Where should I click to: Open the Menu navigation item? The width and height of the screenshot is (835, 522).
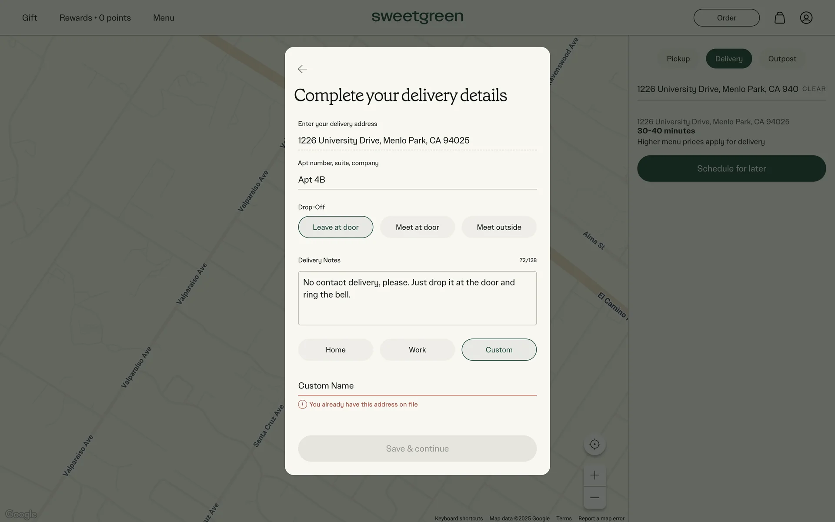pyautogui.click(x=164, y=18)
